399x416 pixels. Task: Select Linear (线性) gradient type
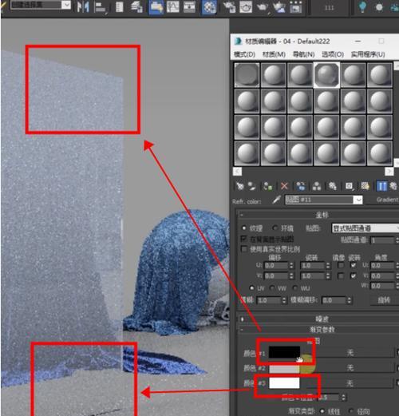322,411
